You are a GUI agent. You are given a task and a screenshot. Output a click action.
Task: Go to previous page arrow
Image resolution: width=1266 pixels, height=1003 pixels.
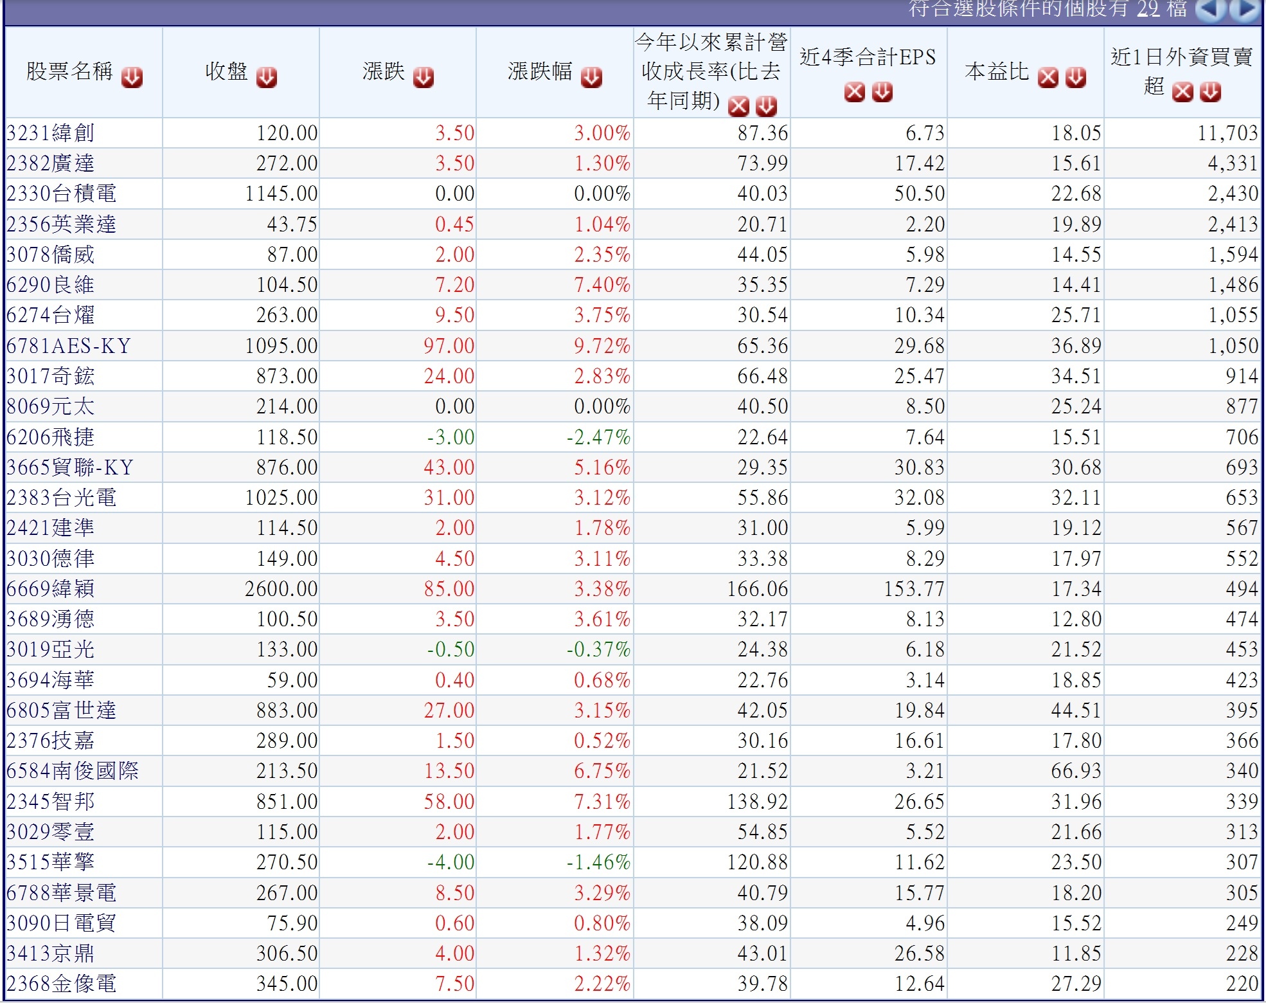pos(1211,10)
